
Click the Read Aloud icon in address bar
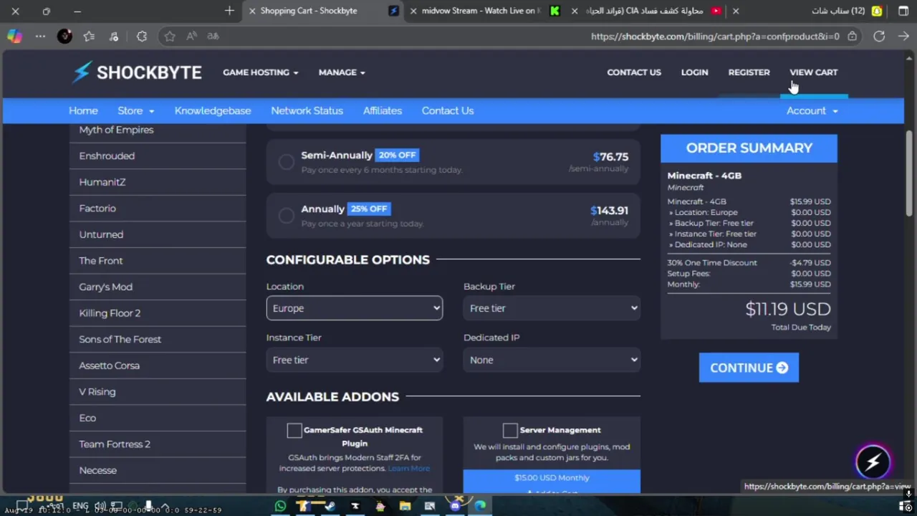191,36
